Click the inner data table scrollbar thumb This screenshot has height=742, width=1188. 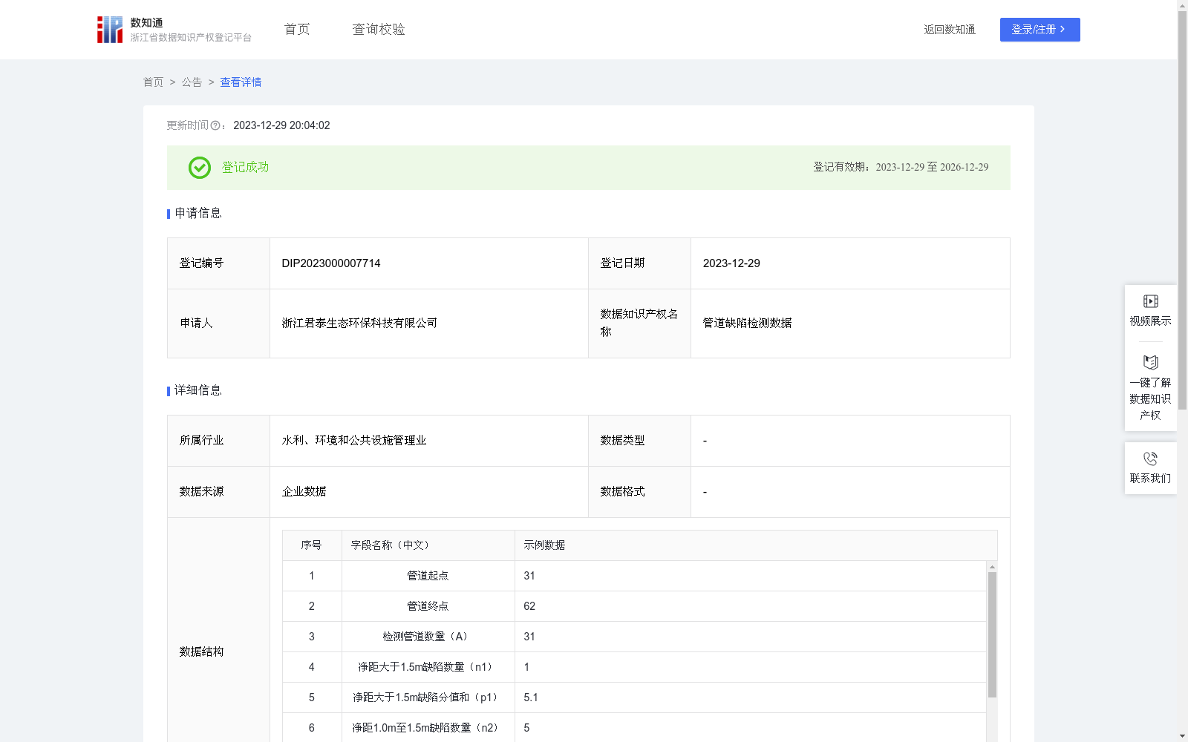tap(992, 634)
